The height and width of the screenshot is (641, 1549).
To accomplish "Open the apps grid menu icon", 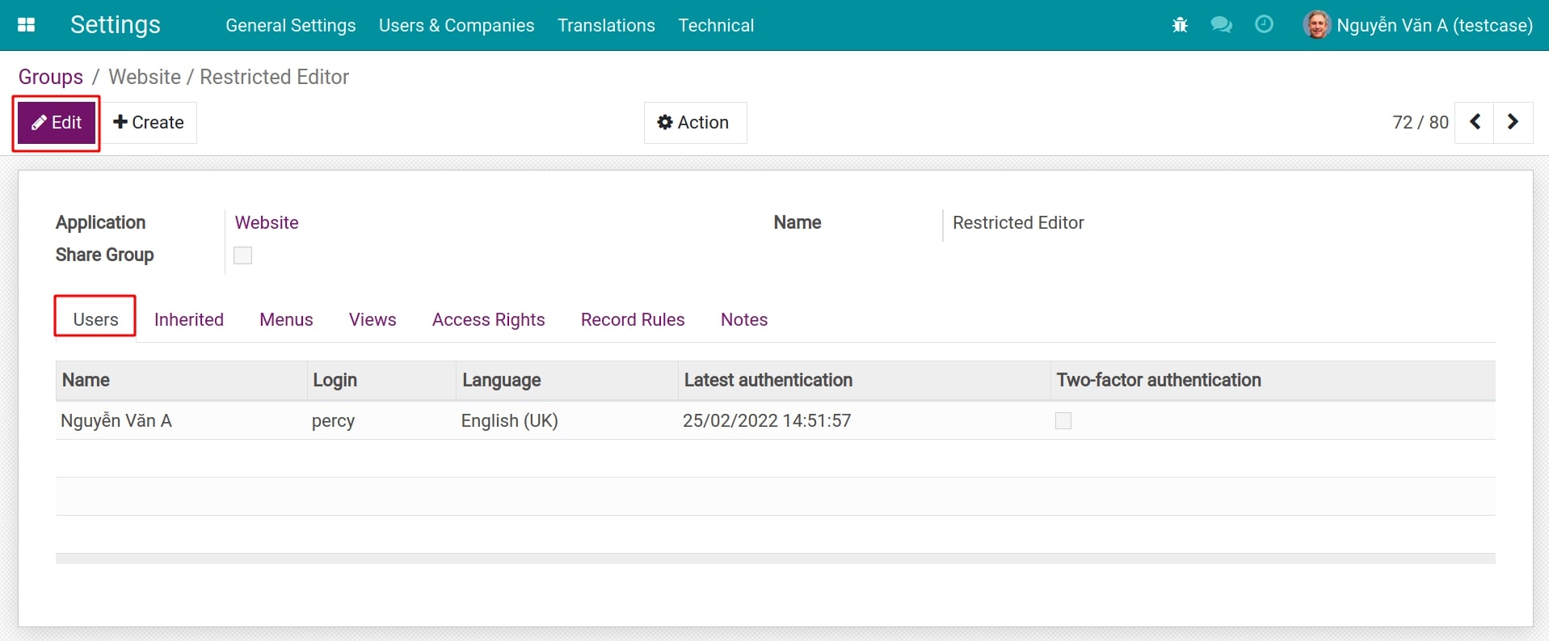I will coord(26,25).
